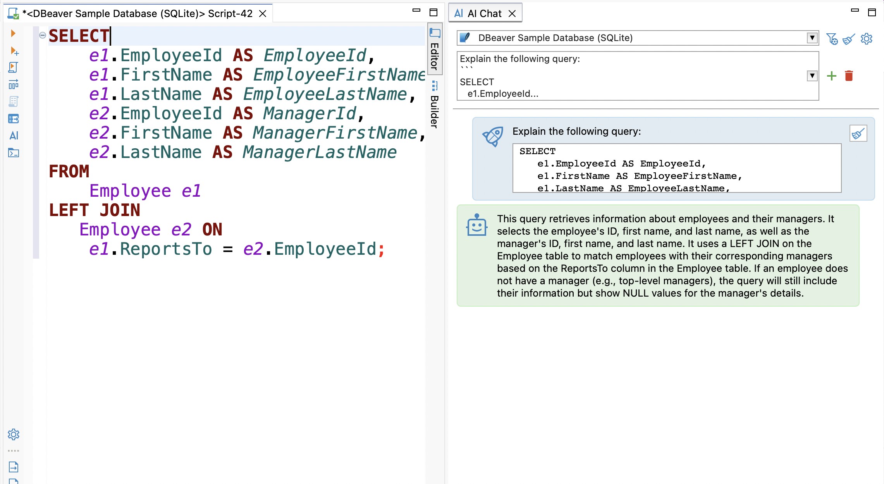Viewport: 884px width, 484px height.
Task: Open the AI scope filter funnel icon
Action: [x=831, y=39]
